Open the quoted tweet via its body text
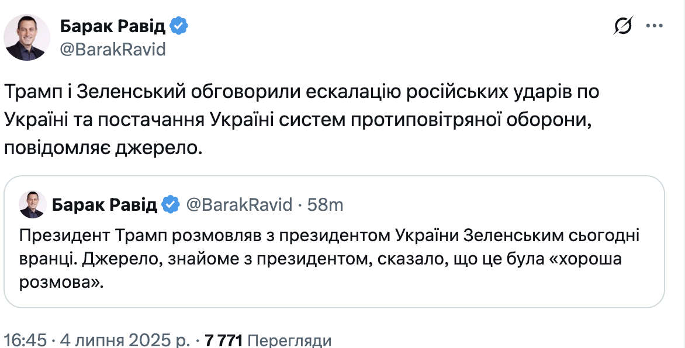This screenshot has height=348, width=685. pos(327,259)
